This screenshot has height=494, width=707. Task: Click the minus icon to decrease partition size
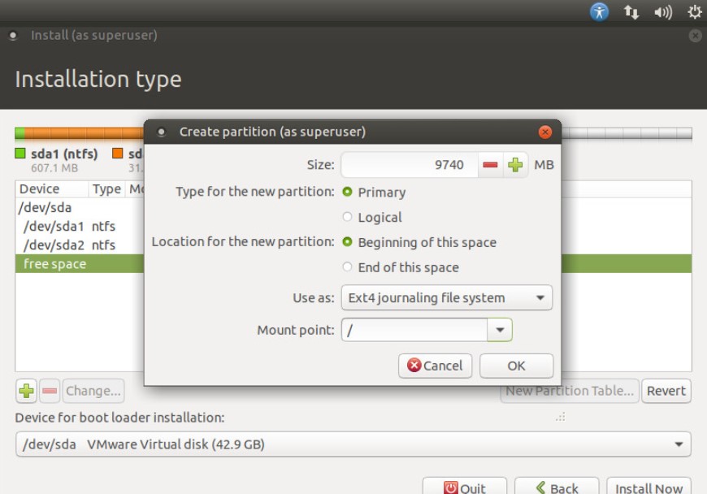click(x=490, y=165)
